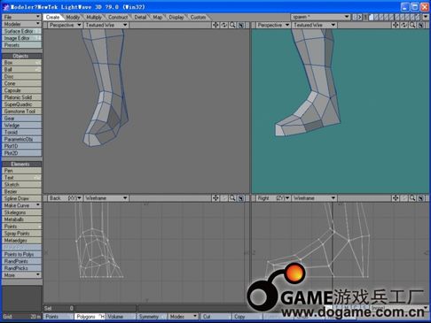Click the Points to Polys button
This screenshot has height=323, width=431.
coord(21,254)
